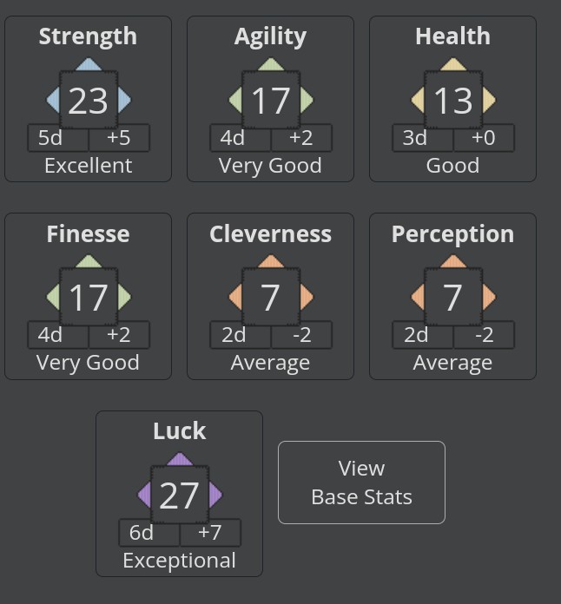This screenshot has height=604, width=561.
Task: Click the Health +0 modifier box
Action: (484, 138)
